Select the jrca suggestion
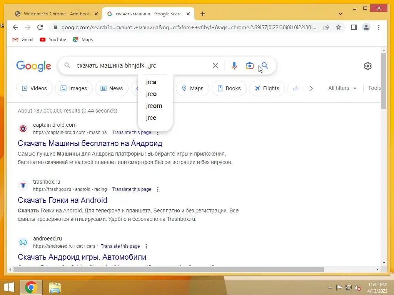The image size is (394, 295). coord(155,82)
